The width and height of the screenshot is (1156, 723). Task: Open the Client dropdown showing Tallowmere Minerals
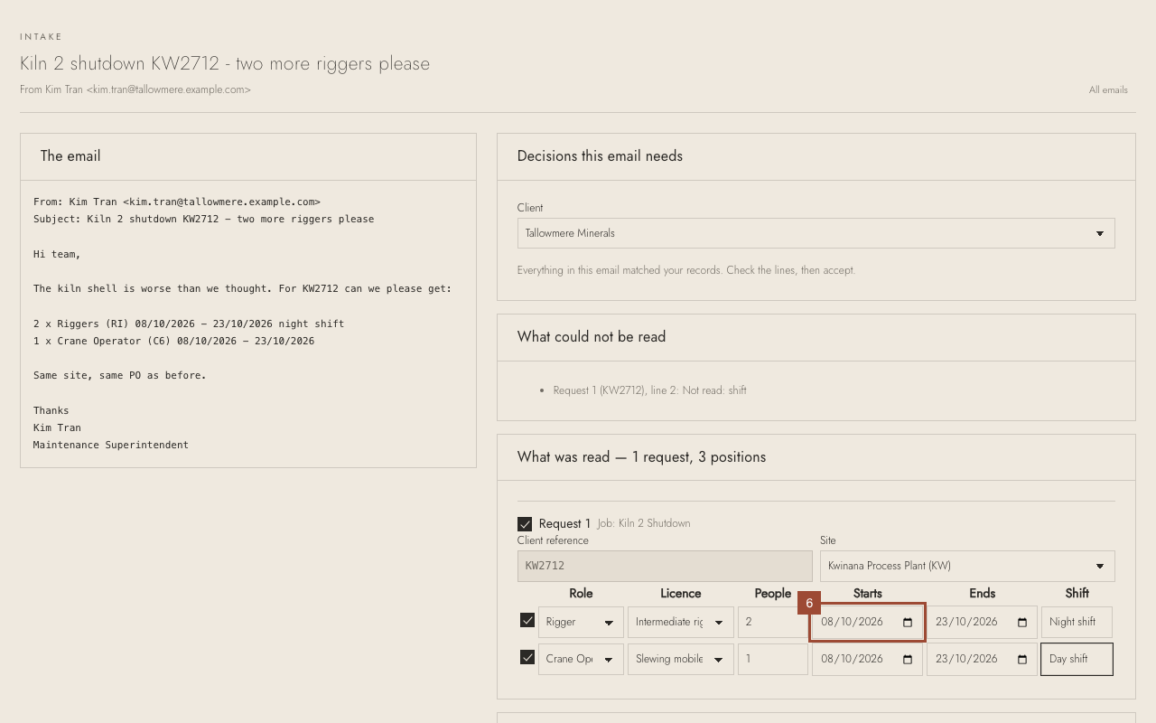click(816, 233)
